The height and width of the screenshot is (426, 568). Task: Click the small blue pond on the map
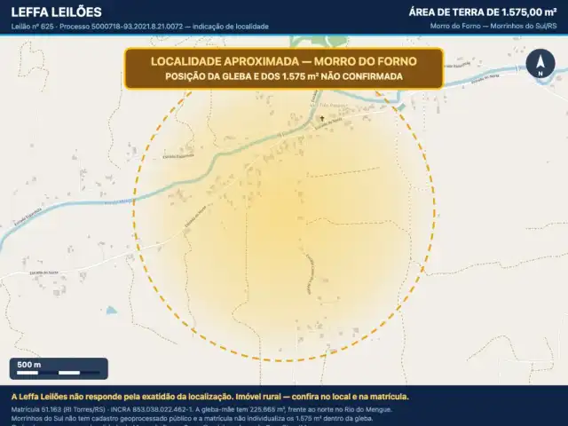(x=111, y=311)
